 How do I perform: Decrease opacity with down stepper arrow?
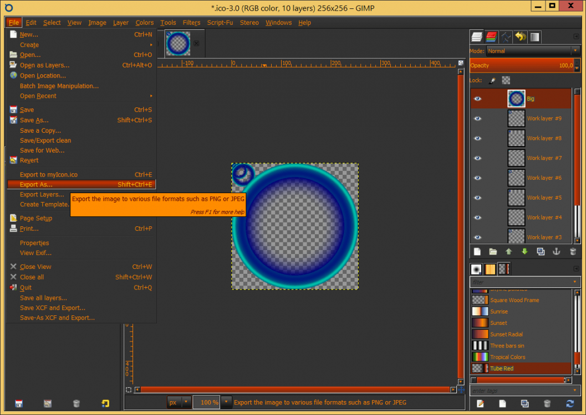click(577, 69)
